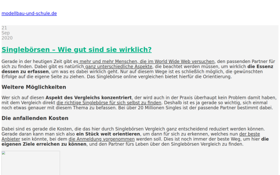Image resolution: width=280 pixels, height=175 pixels.
Task: Click the date text '21'
Action: (x=4, y=28)
